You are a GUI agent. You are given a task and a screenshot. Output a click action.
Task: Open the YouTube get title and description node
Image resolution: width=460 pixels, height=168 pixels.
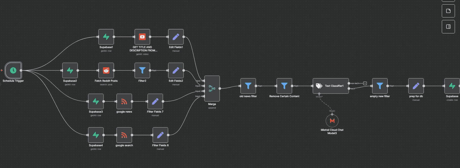coord(142,37)
